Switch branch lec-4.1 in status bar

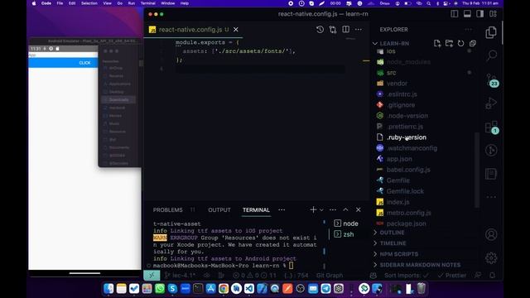click(181, 276)
